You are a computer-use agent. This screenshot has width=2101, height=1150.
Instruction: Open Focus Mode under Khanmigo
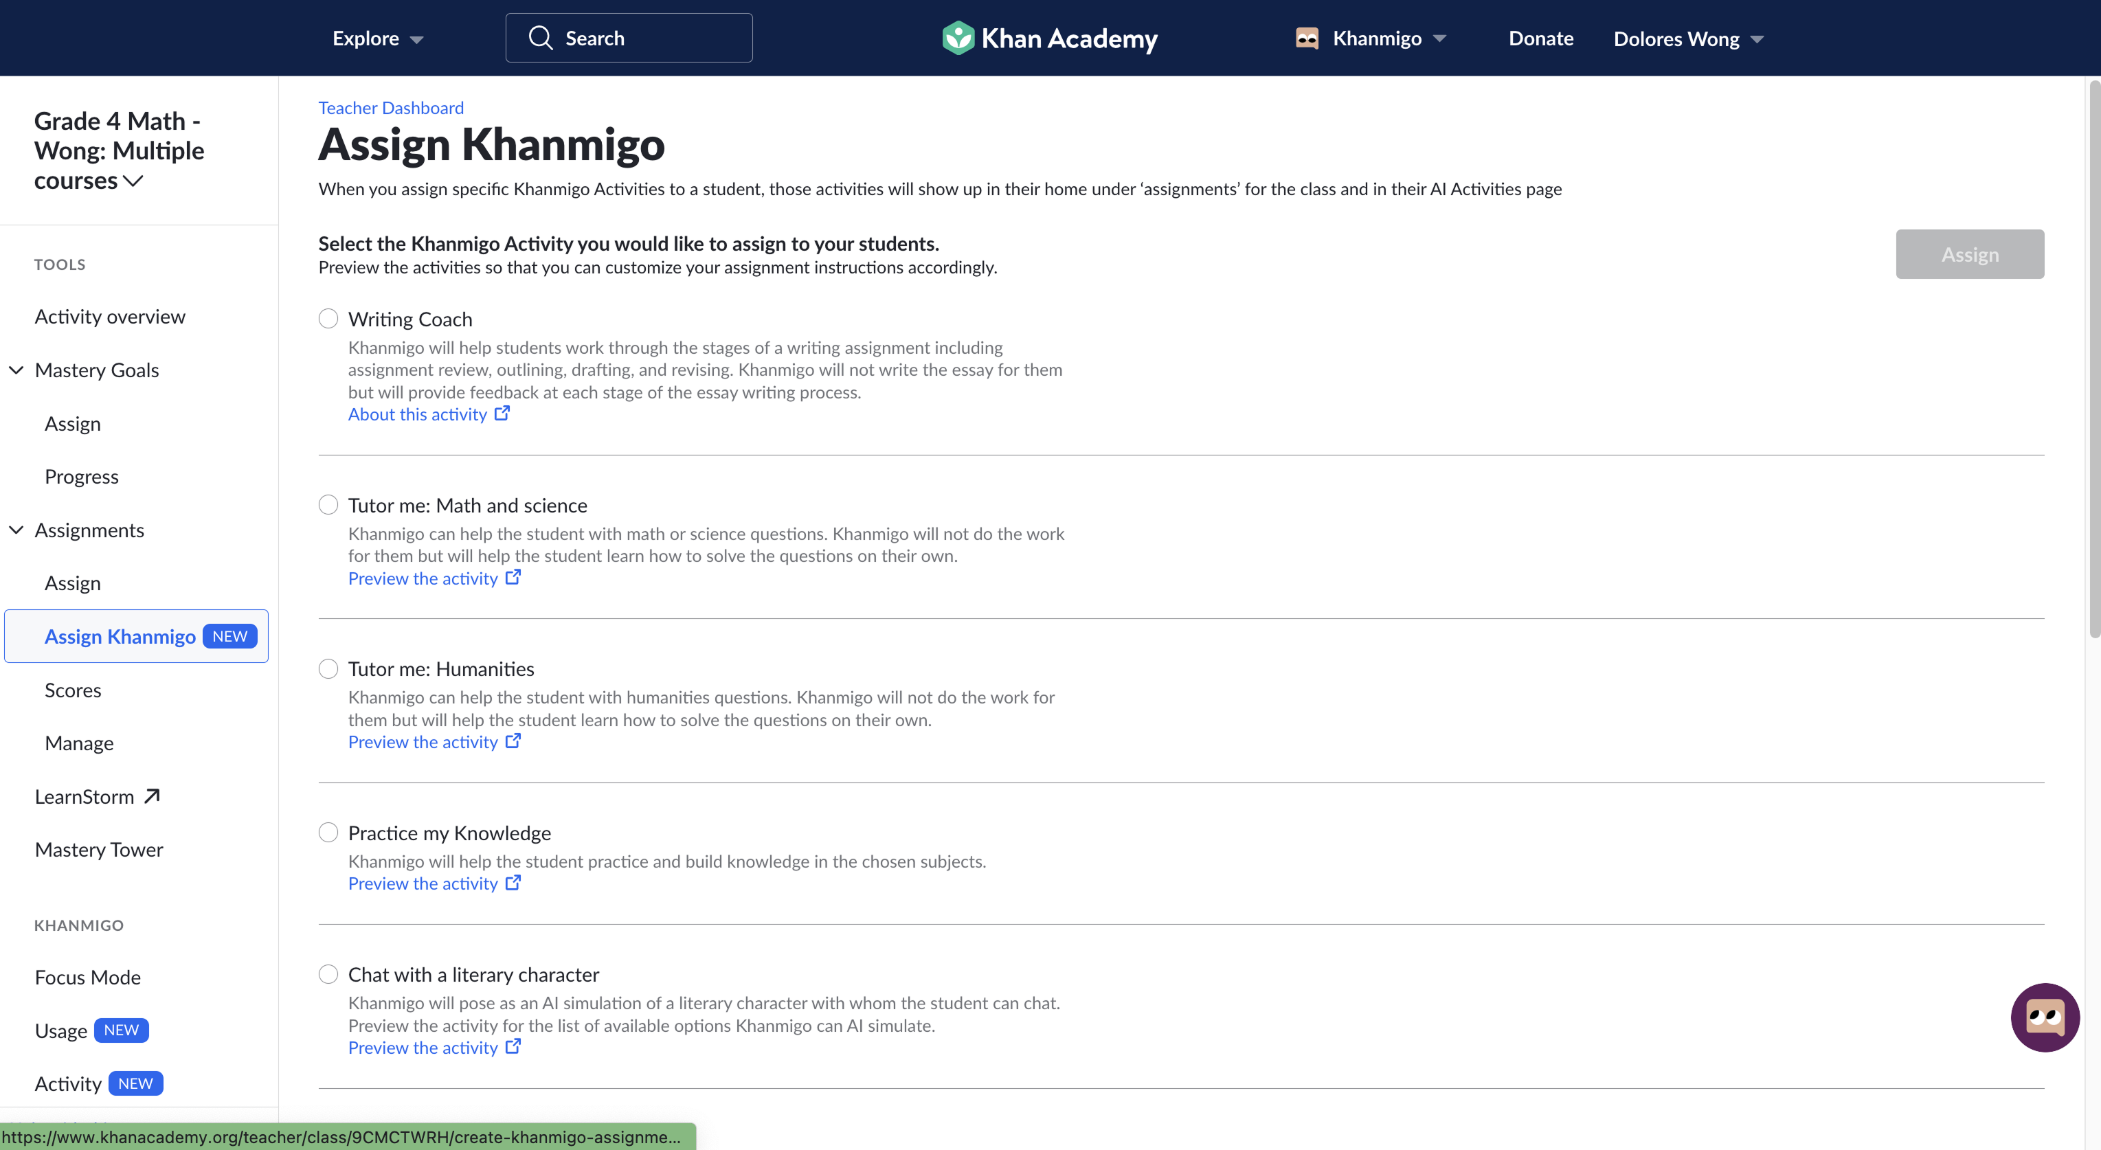[x=87, y=977]
